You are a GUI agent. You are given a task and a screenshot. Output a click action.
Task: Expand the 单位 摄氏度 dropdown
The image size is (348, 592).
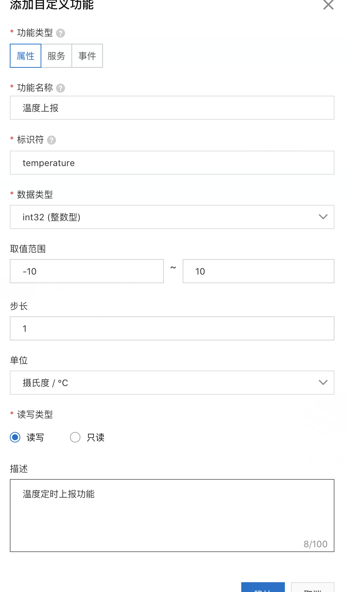pos(165,383)
